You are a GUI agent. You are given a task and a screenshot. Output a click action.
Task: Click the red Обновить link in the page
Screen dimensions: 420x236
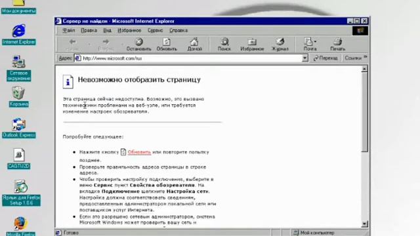[139, 152]
